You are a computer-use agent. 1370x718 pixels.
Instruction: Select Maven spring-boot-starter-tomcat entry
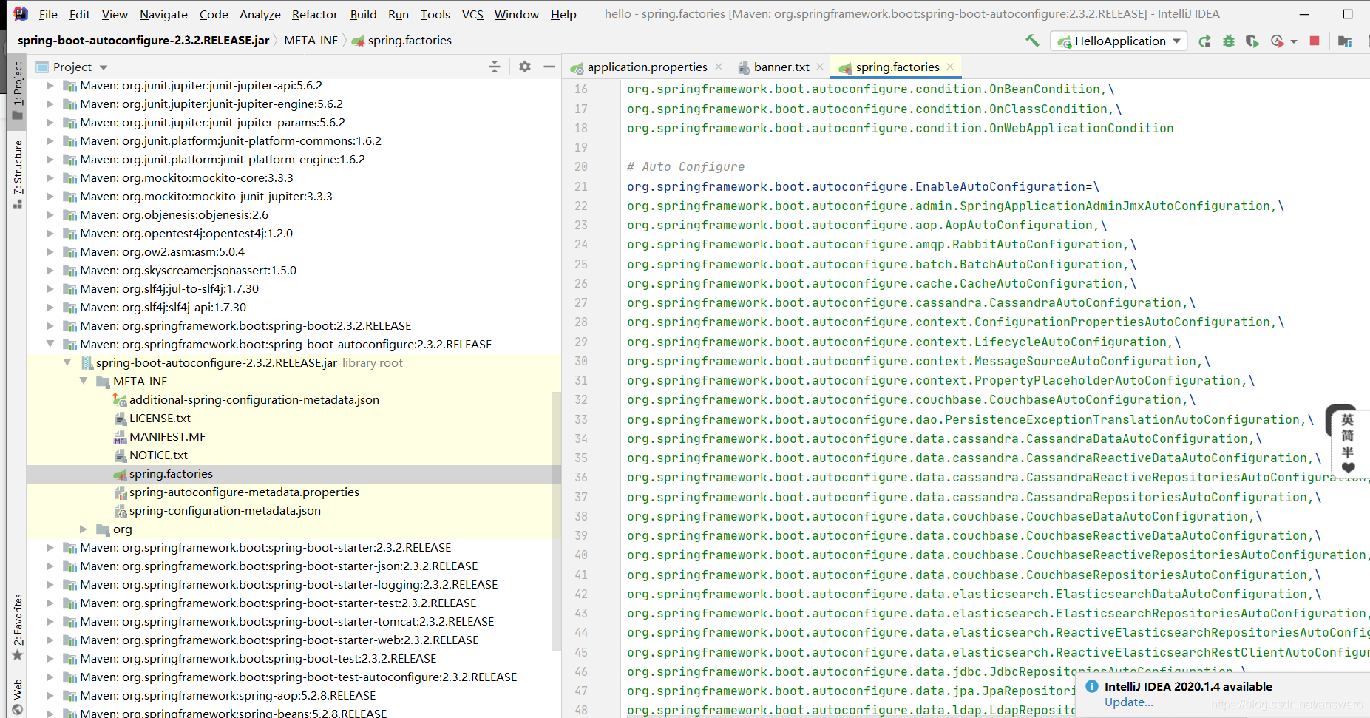(x=287, y=621)
